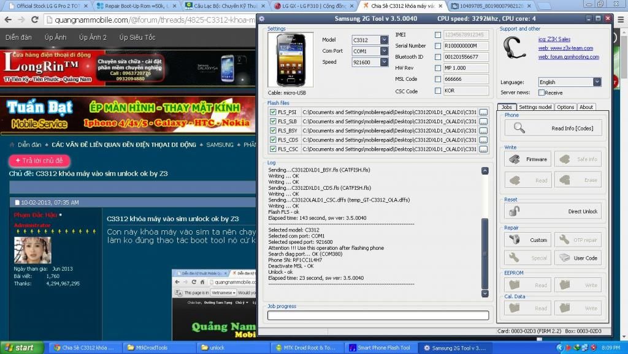Open the 'icq: Z3X Sales' link
The width and height of the screenshot is (628, 354).
554,39
